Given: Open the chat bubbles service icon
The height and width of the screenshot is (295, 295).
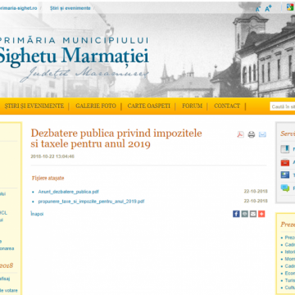Looking at the screenshot, I should tap(285, 188).
